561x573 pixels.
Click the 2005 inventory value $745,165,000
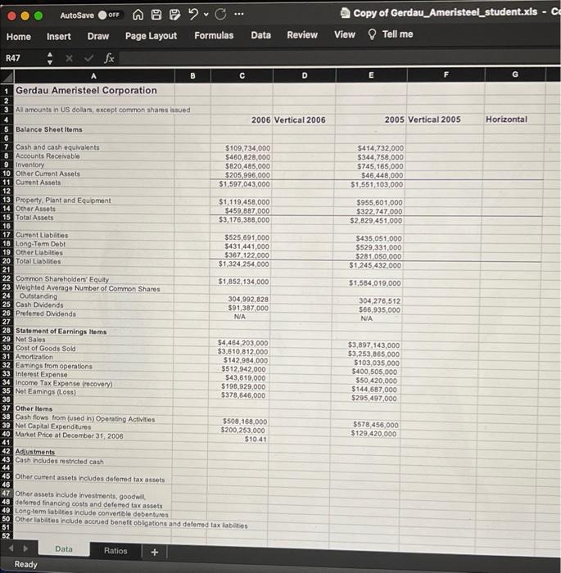coord(380,166)
